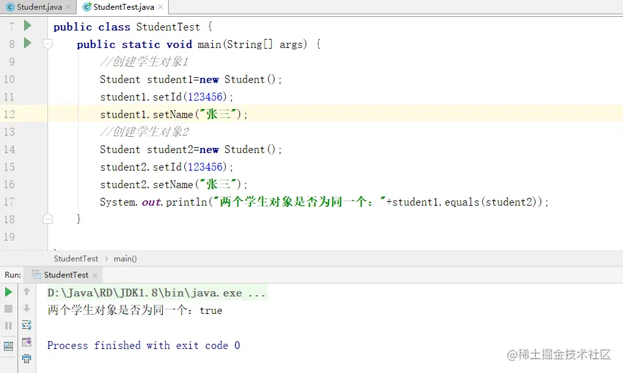Click student2.setId(123456) on line 15
623x373 pixels.
(167, 167)
